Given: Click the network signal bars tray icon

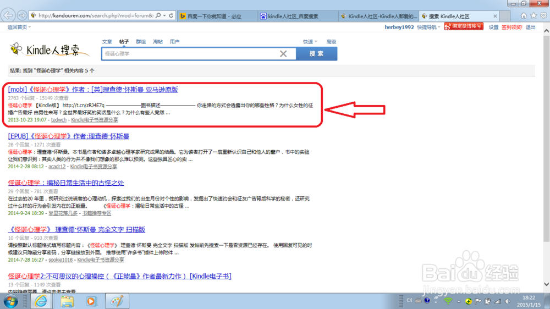Looking at the screenshot, I should pyautogui.click(x=498, y=301).
